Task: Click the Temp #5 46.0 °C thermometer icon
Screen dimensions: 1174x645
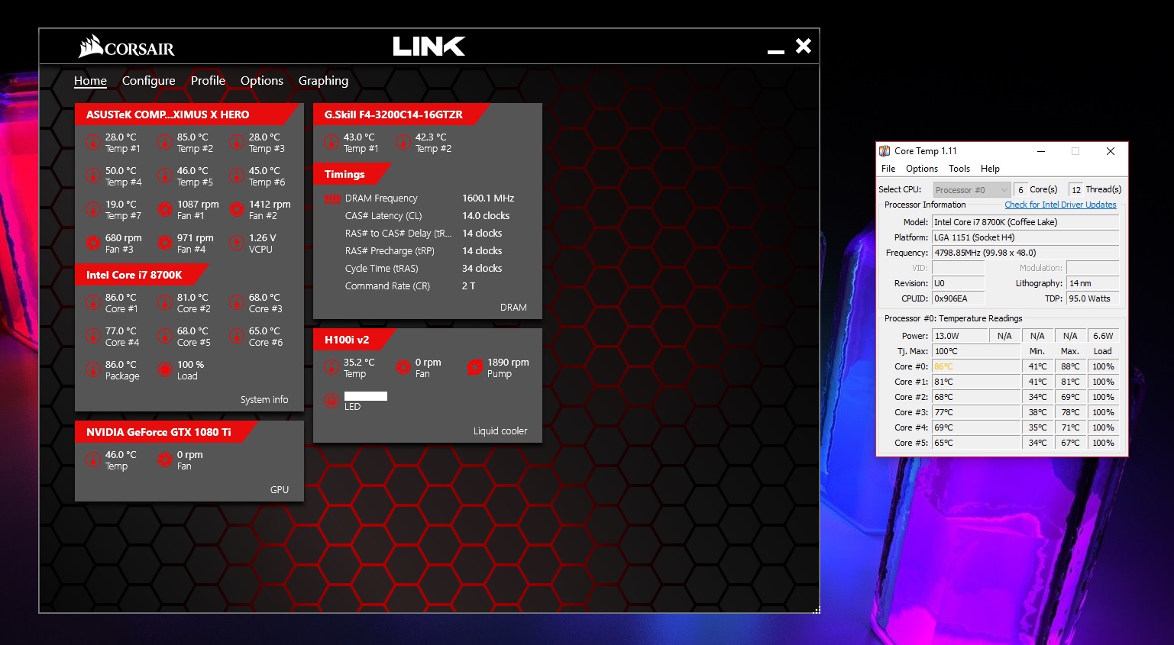Action: tap(165, 176)
